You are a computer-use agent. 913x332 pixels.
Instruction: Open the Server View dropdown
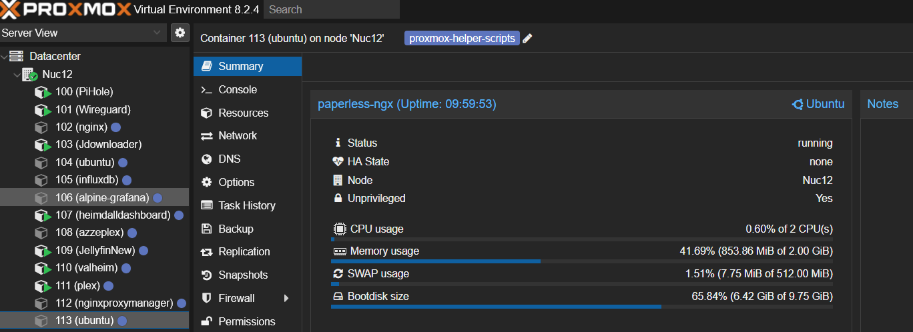pos(83,33)
